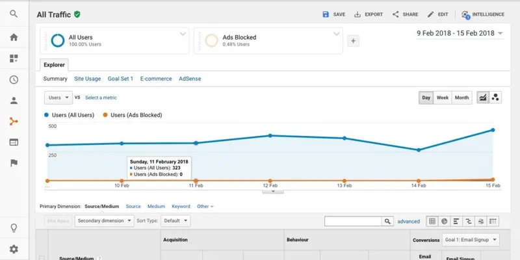Click the 15 Feb blue data point
This screenshot has width=520, height=260.
coord(493,130)
